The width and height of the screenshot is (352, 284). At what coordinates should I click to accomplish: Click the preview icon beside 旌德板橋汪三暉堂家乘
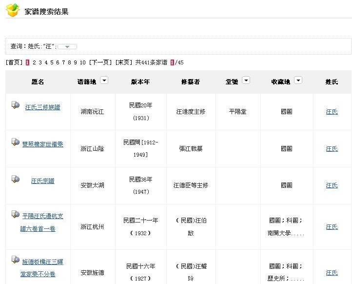pos(16,260)
